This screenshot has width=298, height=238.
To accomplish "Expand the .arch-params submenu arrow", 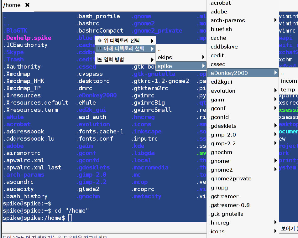I will click(x=275, y=20).
